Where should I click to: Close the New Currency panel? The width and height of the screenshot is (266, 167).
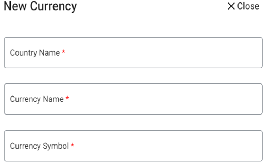click(x=243, y=6)
